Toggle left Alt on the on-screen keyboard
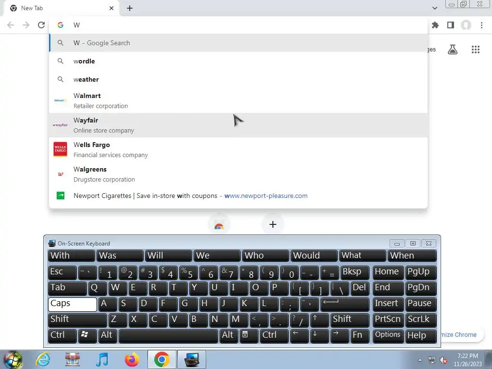Viewport: 492px width, 369px height. (108, 336)
